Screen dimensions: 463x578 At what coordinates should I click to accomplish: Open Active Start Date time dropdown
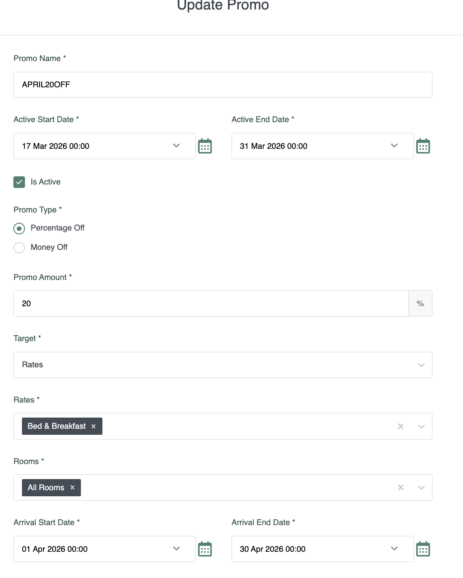[176, 146]
